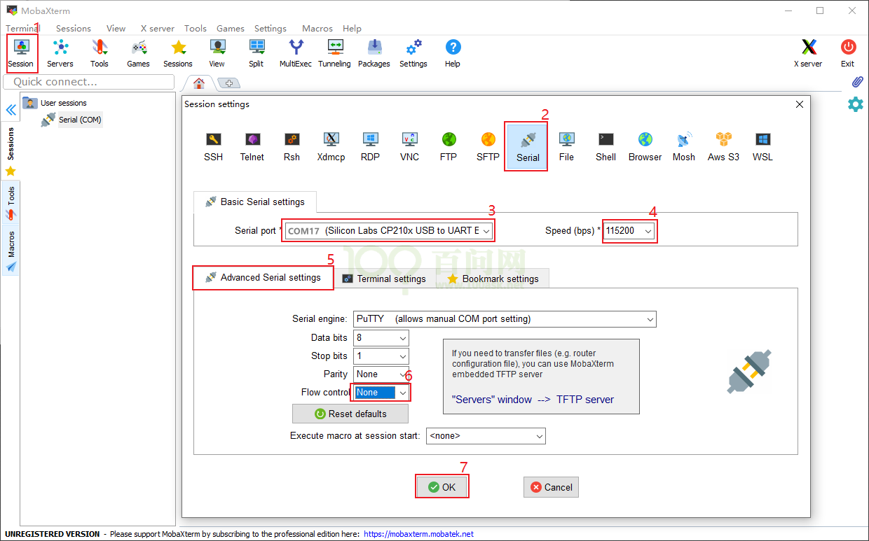
Task: Select the Browser session type
Action: (x=645, y=147)
